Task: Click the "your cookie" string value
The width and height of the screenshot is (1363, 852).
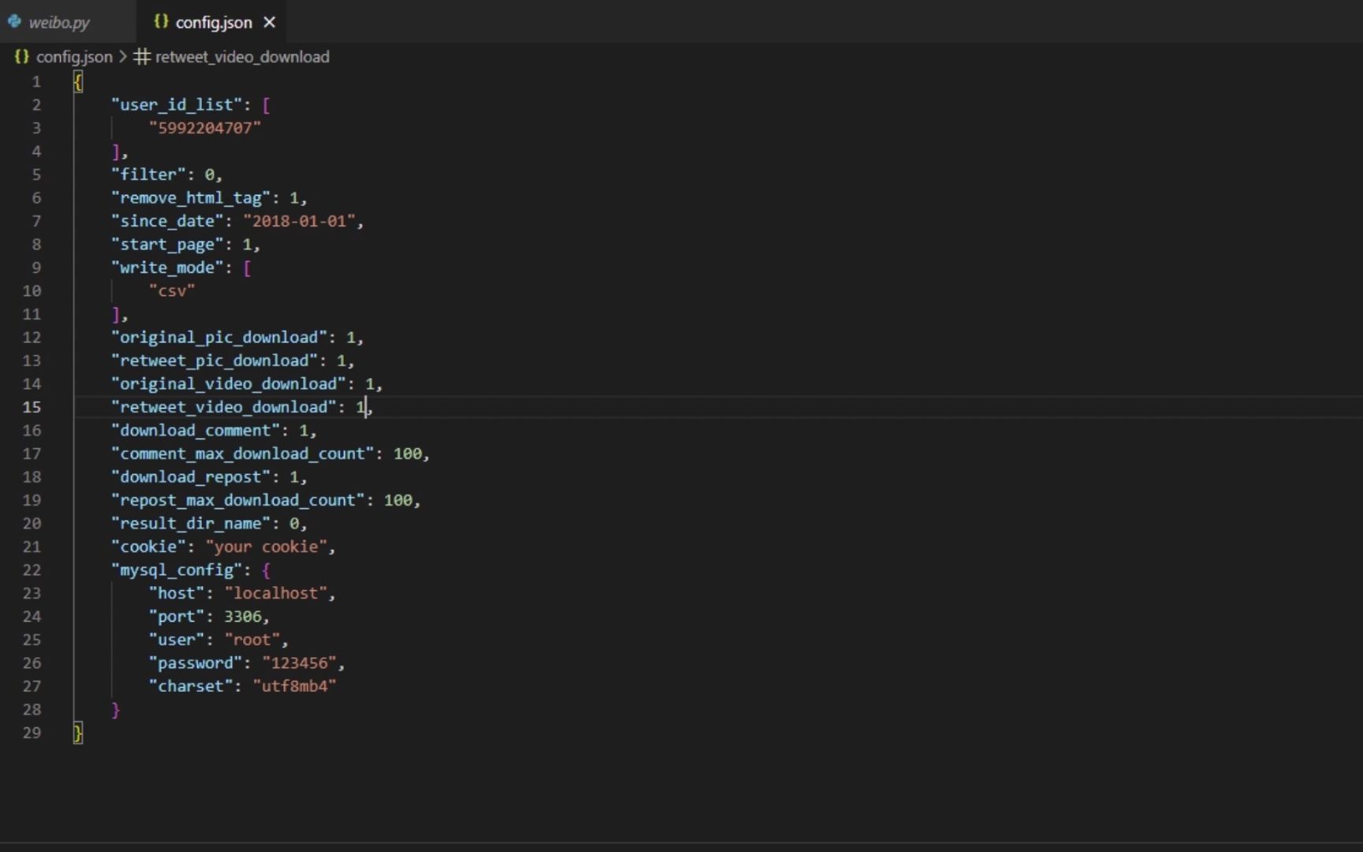Action: (267, 547)
